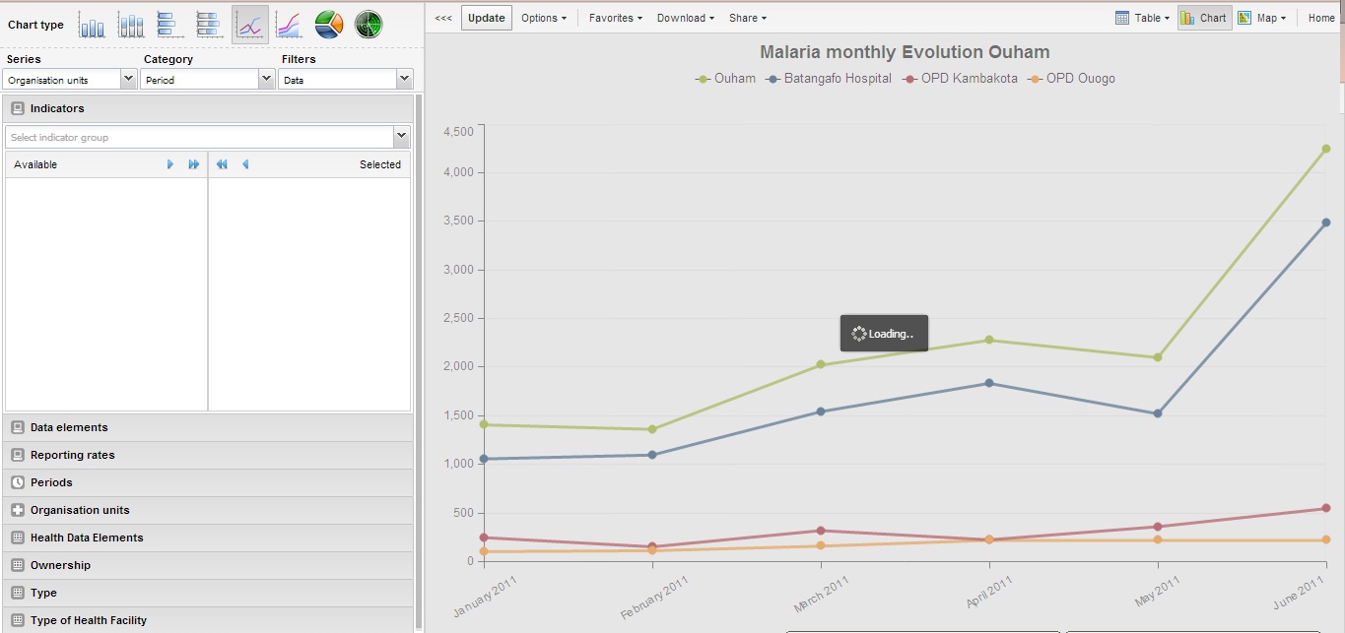Switch to horizontal bar chart type
The width and height of the screenshot is (1345, 633).
click(x=169, y=25)
